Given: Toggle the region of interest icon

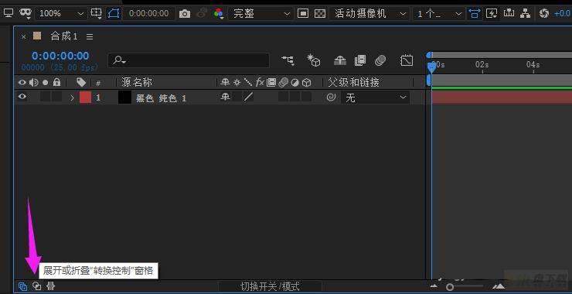Looking at the screenshot, I should [x=303, y=14].
